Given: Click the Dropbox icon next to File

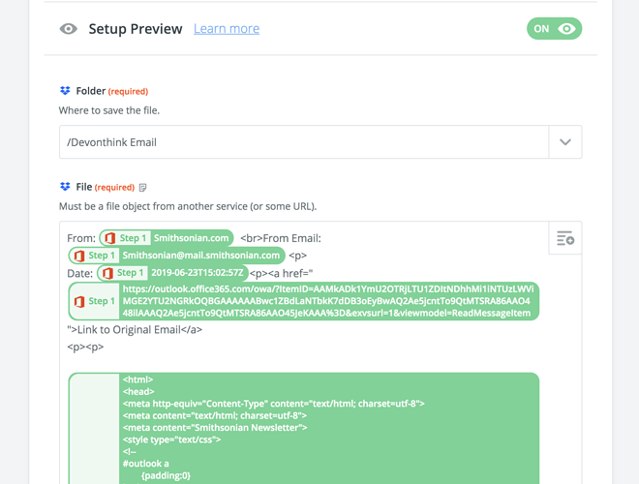Looking at the screenshot, I should tap(65, 187).
